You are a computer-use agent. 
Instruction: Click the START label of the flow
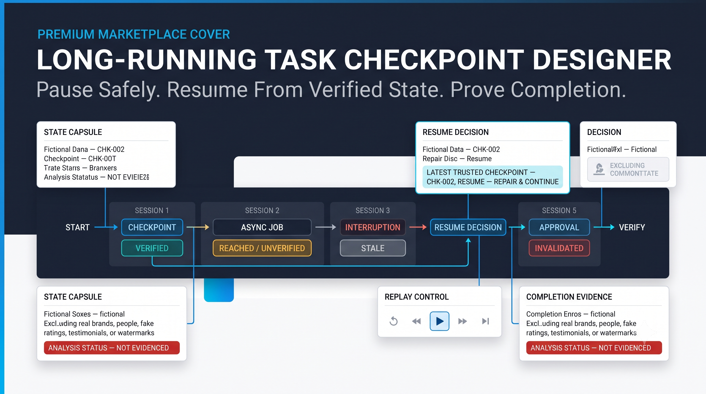click(x=77, y=228)
